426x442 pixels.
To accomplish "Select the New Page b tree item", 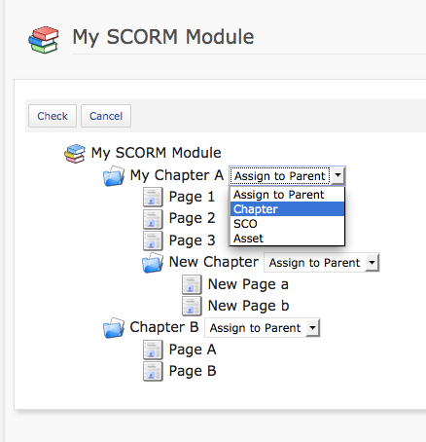I will click(x=248, y=306).
